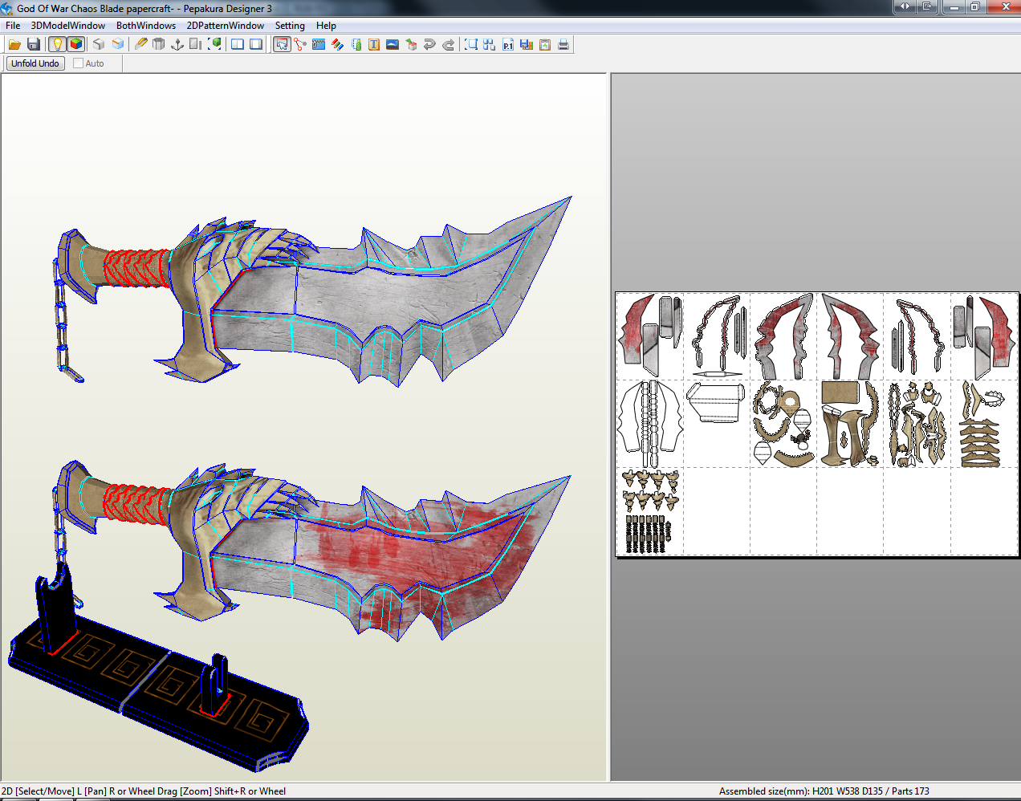Click the 2D Select/Move hint status text
The image size is (1021, 801).
point(144,791)
